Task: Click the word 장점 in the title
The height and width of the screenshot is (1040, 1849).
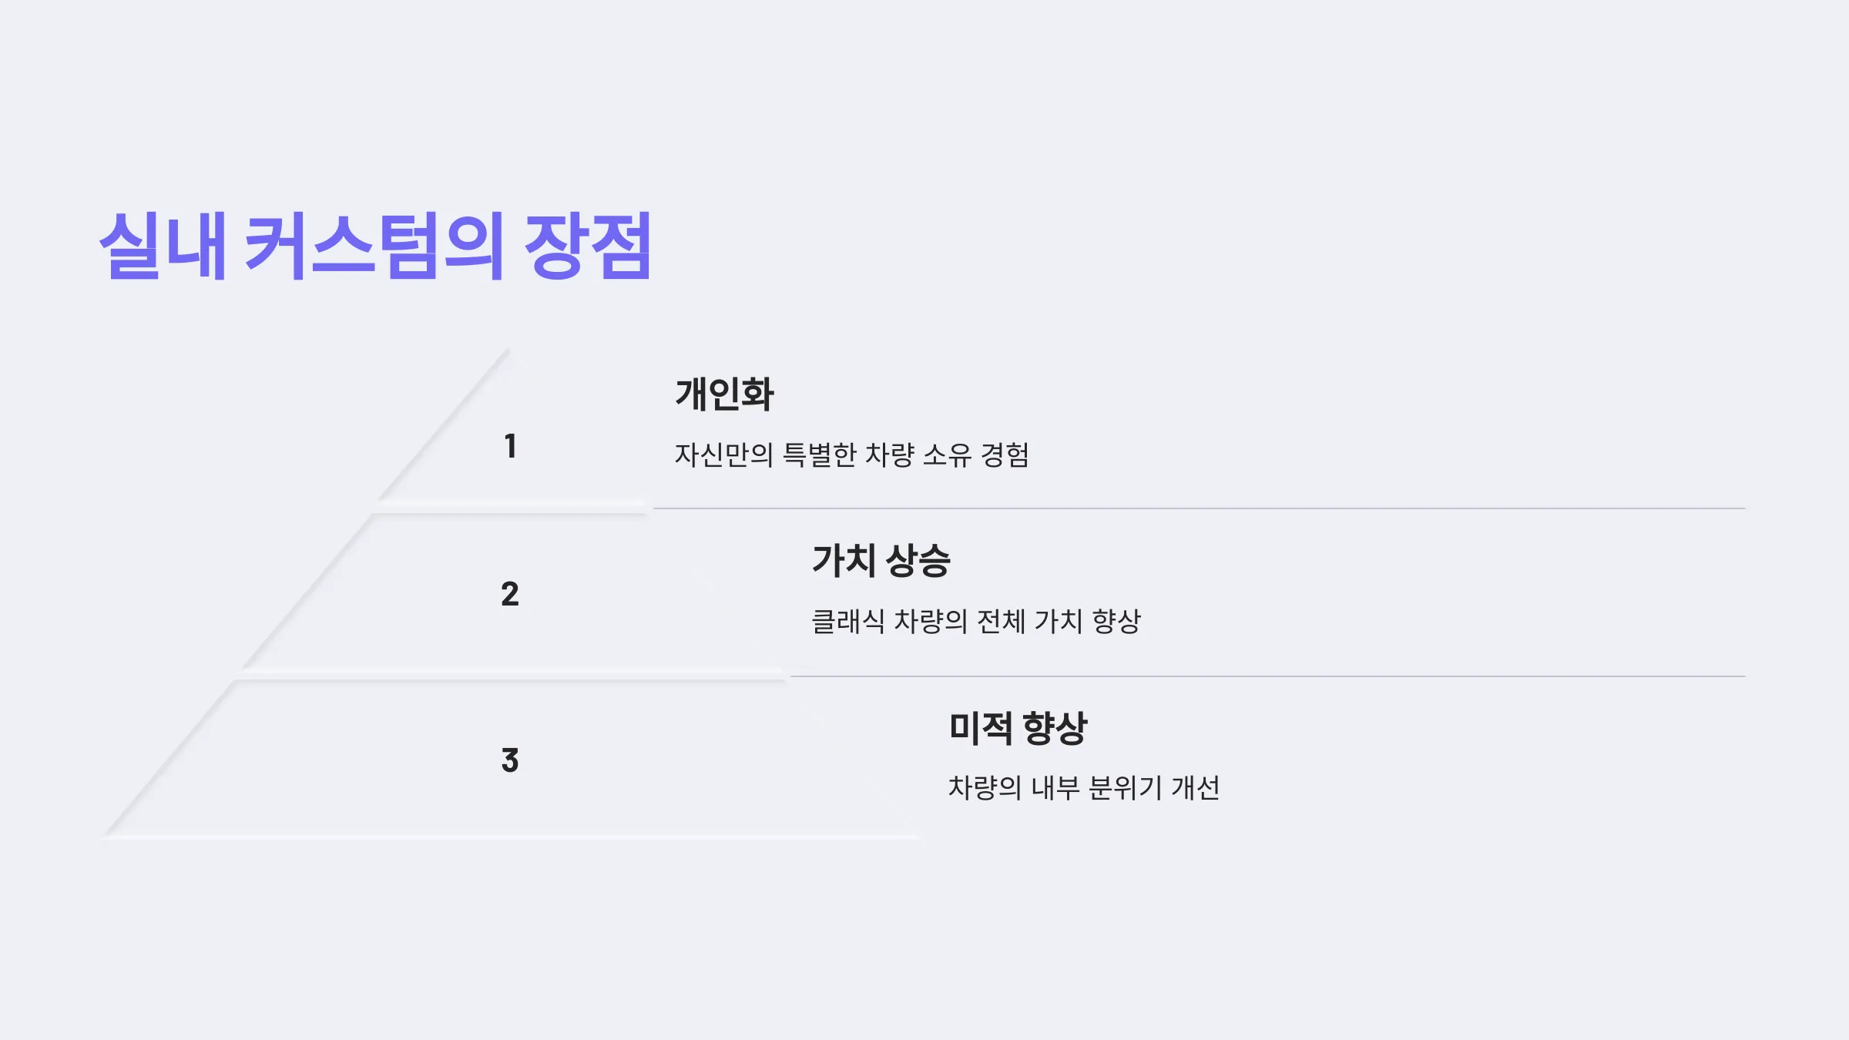Action: tap(588, 245)
